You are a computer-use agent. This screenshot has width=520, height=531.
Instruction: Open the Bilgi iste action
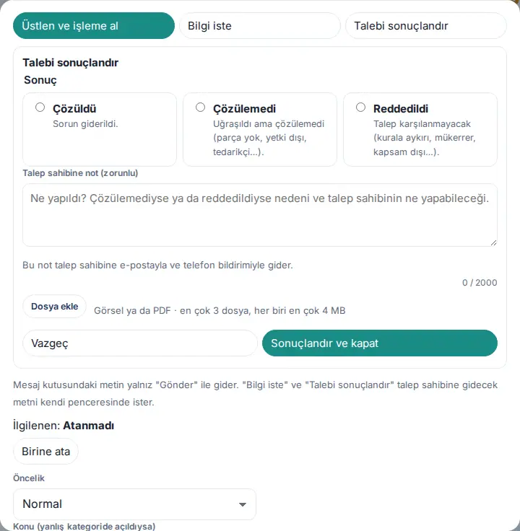(260, 26)
